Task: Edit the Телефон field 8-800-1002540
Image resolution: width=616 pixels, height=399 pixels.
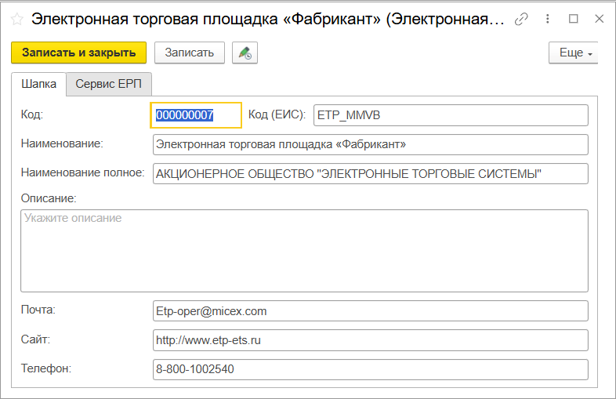Action: pyautogui.click(x=371, y=369)
